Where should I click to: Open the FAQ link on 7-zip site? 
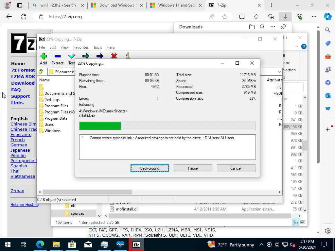[x=16, y=90]
